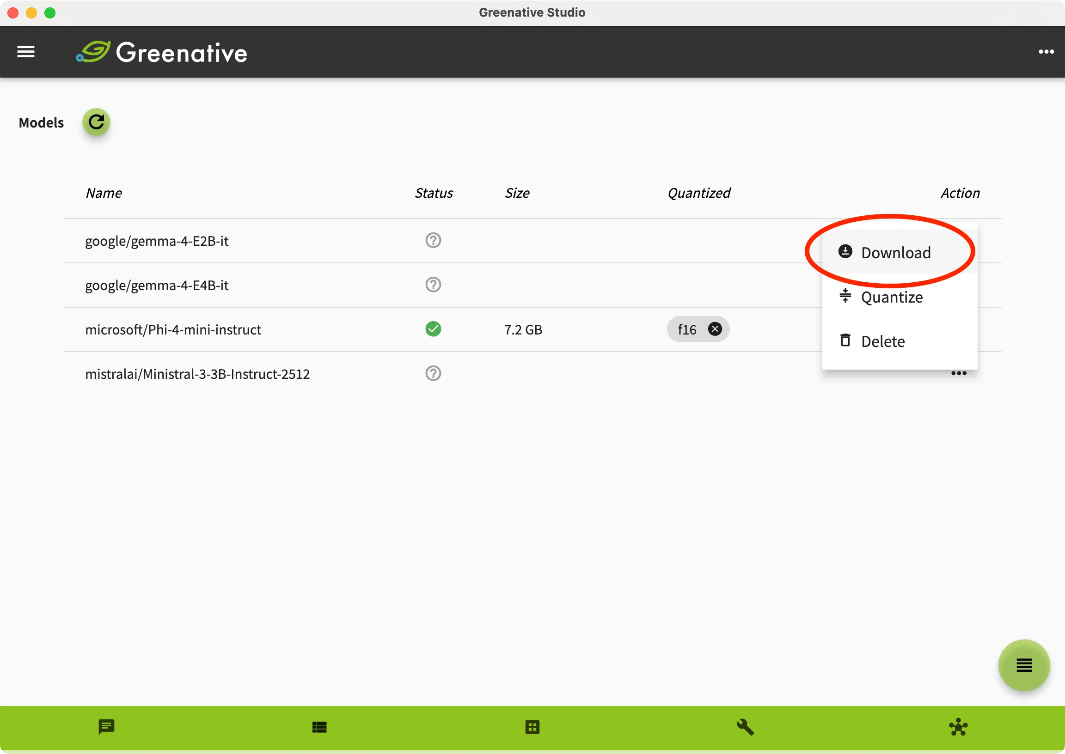Viewport: 1065px width, 754px height.
Task: Refresh the Models list
Action: 96,122
